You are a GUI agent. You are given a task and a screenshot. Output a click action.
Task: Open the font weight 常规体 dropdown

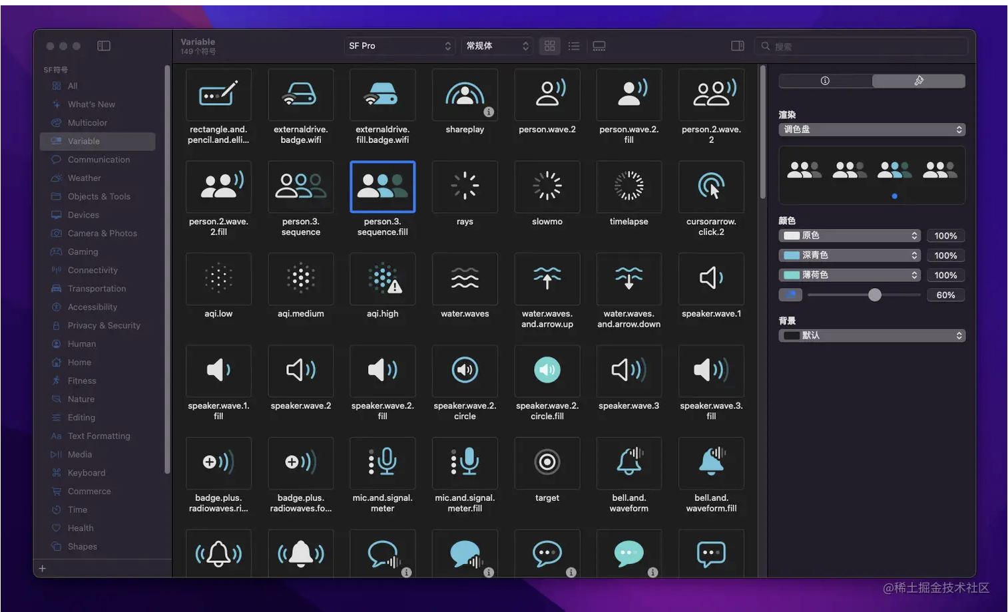pos(497,46)
